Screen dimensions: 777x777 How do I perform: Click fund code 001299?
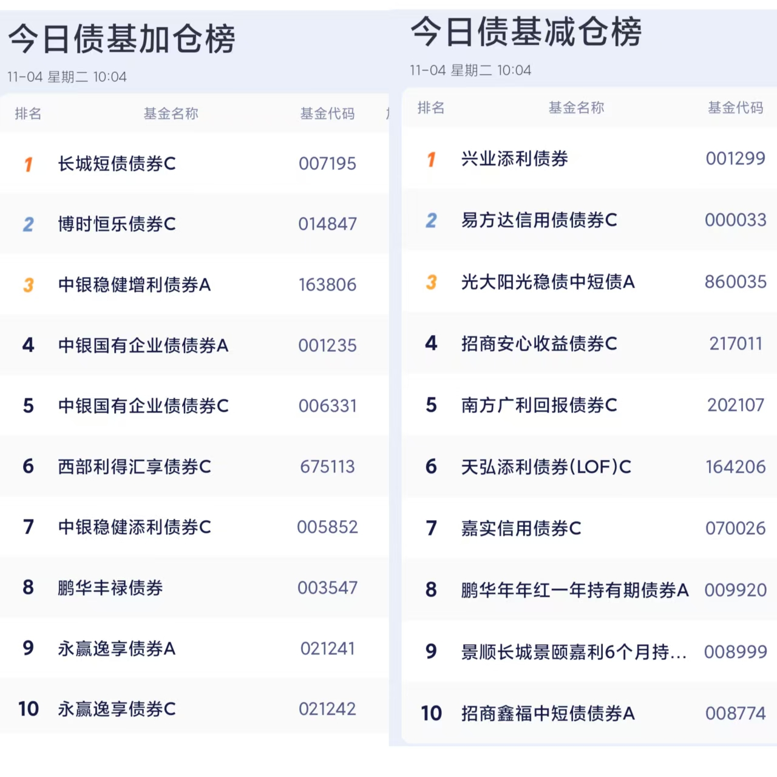point(736,158)
